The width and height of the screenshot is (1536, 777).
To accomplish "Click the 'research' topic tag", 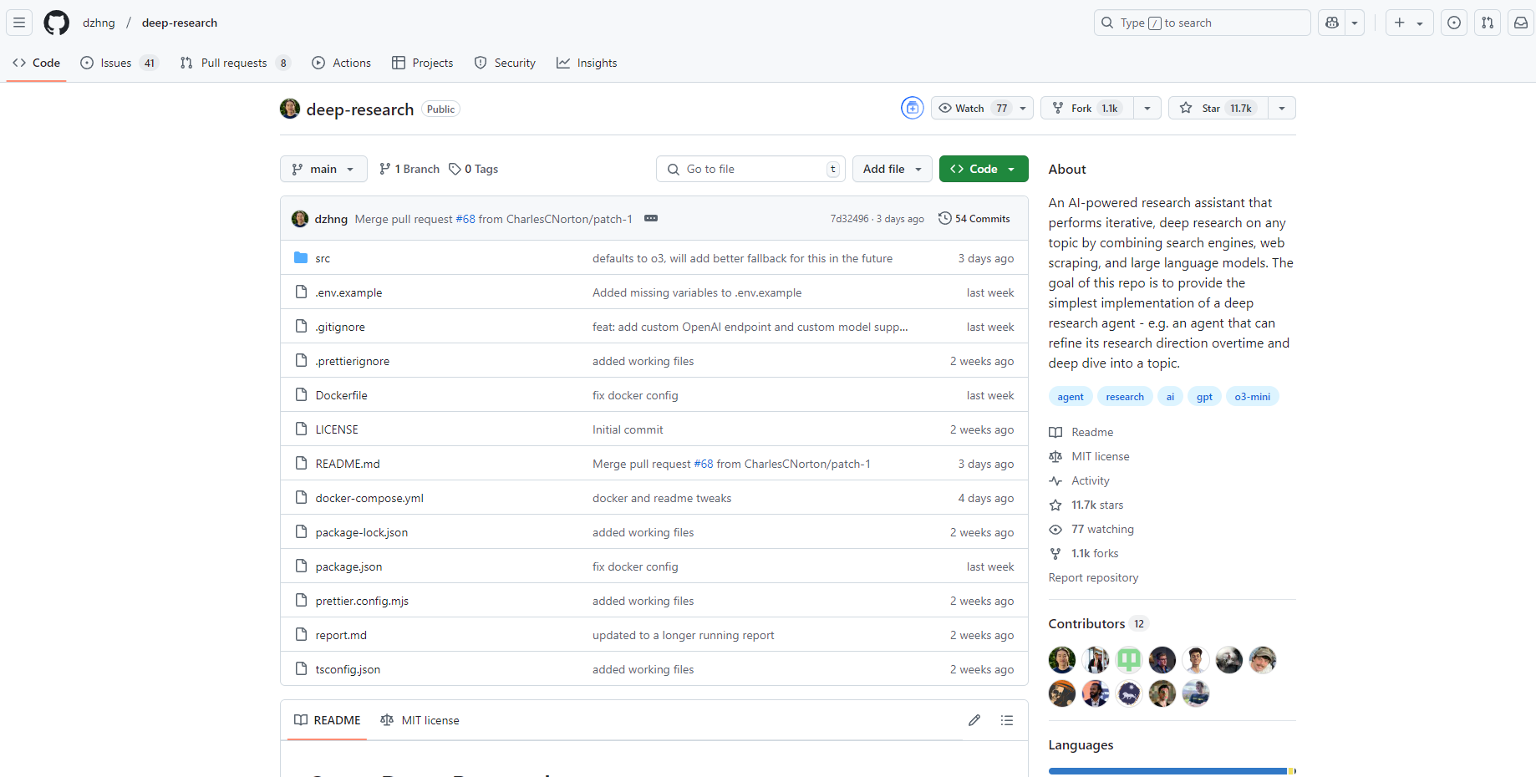I will click(1125, 397).
